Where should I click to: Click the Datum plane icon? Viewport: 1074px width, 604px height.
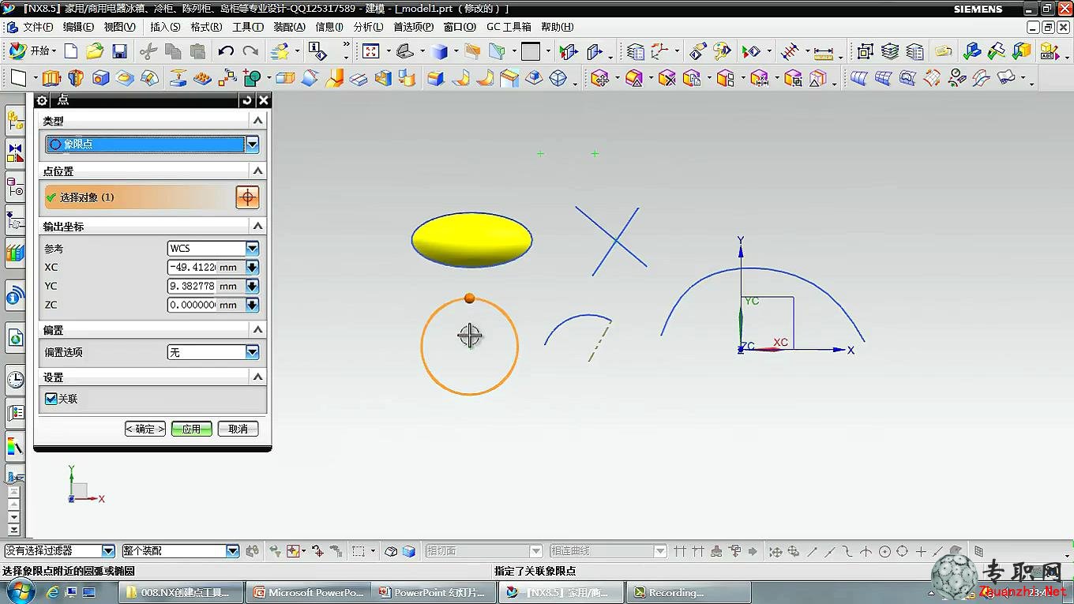pyautogui.click(x=18, y=78)
